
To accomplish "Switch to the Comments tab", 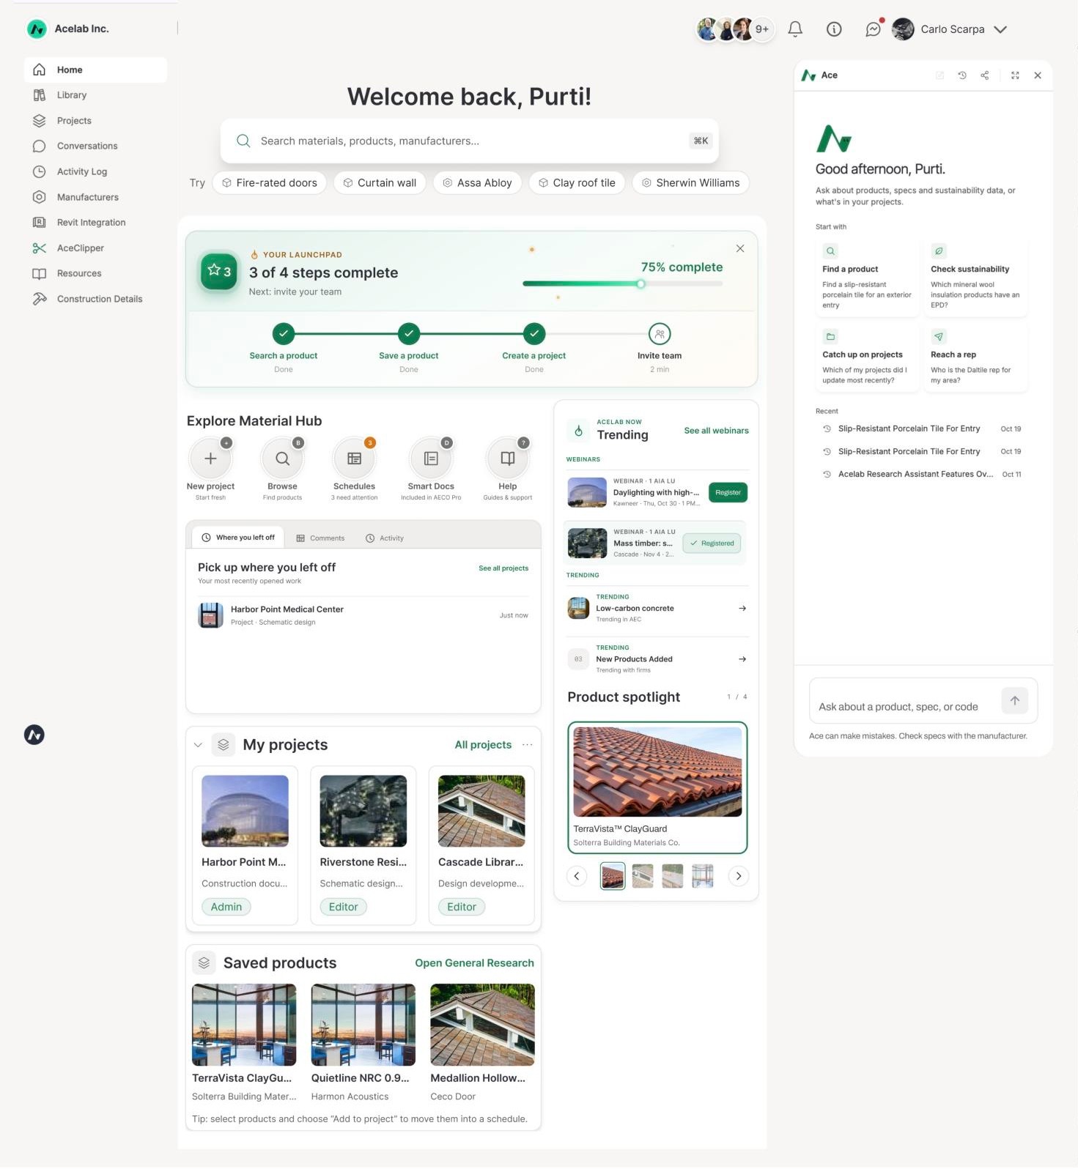I will tap(320, 538).
